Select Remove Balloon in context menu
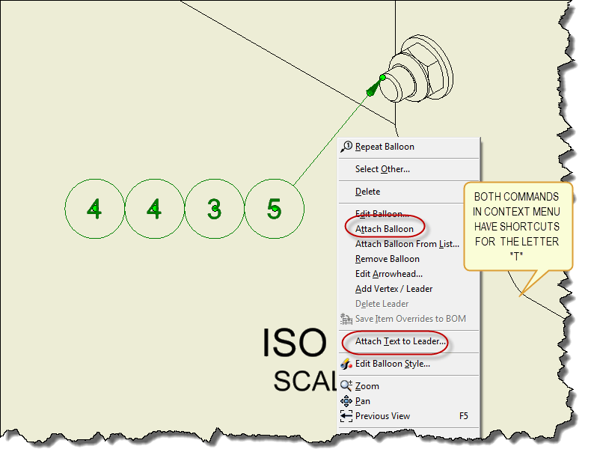This screenshot has height=461, width=591. click(409, 259)
